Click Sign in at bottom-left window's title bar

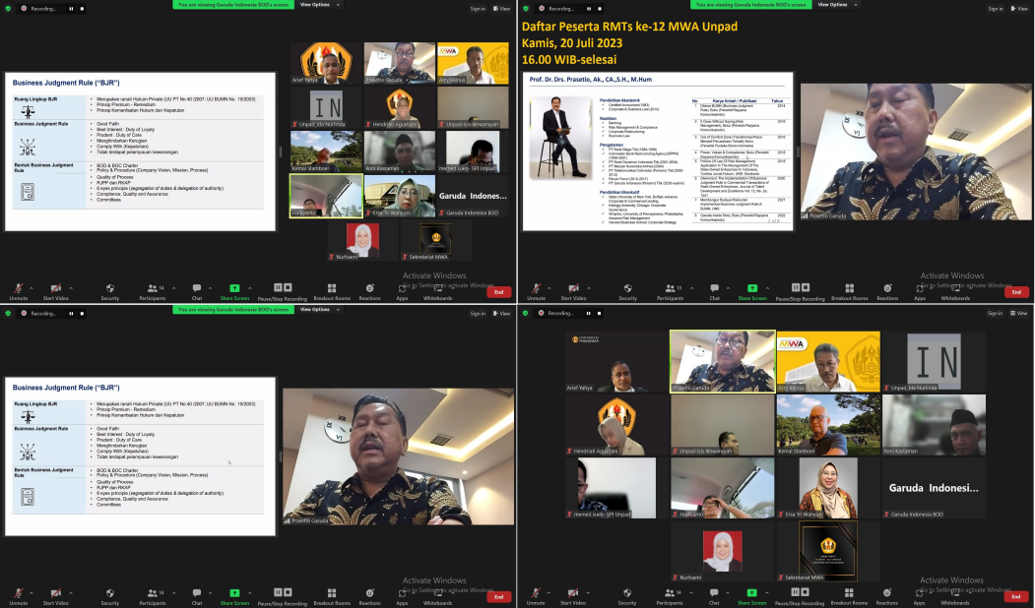[478, 313]
